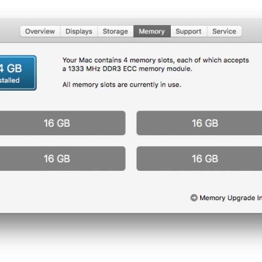View the Service tab
The height and width of the screenshot is (262, 262).
[224, 31]
